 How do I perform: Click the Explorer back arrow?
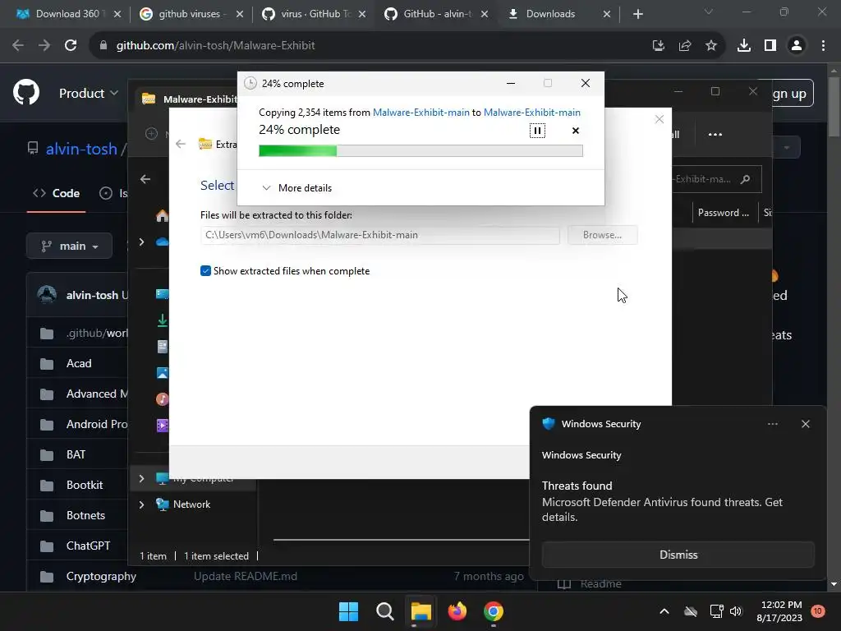click(x=145, y=179)
